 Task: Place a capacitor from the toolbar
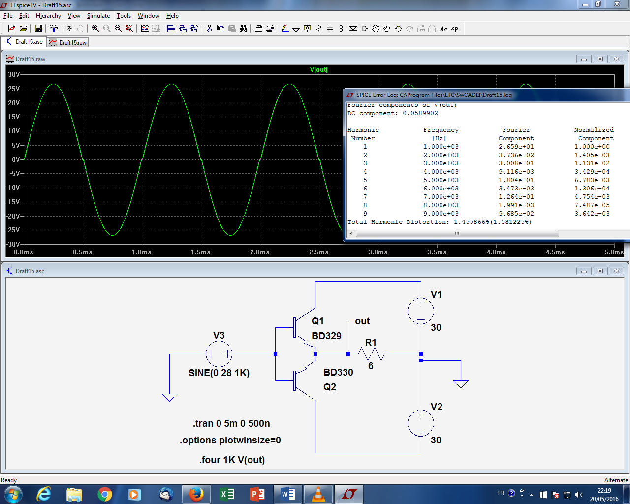[x=330, y=29]
